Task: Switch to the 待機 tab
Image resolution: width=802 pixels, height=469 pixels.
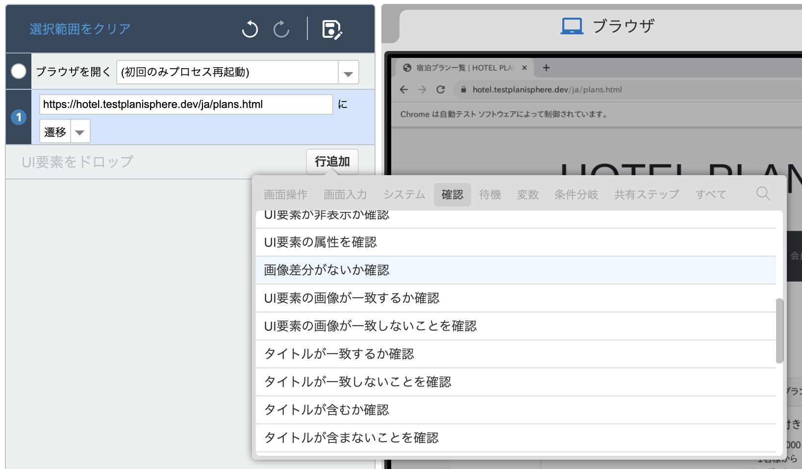Action: click(490, 195)
